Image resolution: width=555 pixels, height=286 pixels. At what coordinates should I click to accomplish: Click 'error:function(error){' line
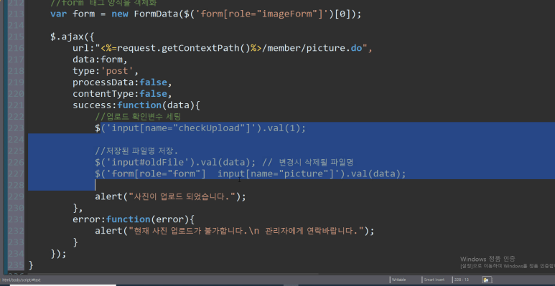(x=134, y=219)
